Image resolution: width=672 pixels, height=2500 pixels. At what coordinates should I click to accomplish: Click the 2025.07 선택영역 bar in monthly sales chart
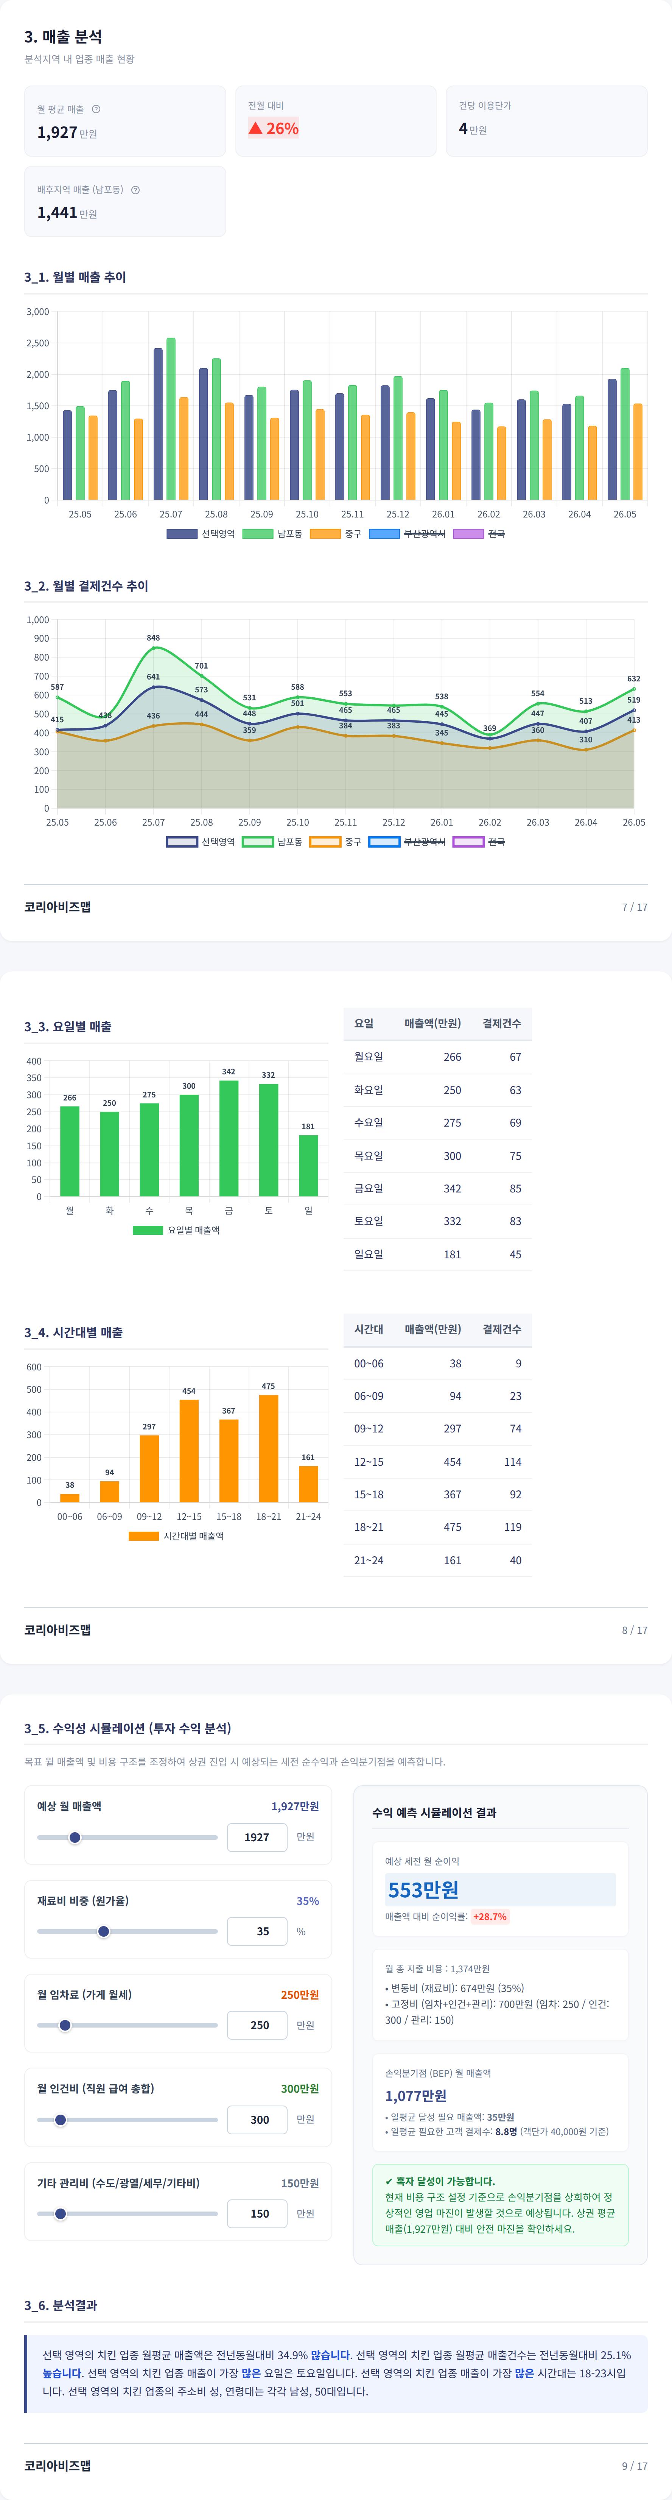(158, 424)
